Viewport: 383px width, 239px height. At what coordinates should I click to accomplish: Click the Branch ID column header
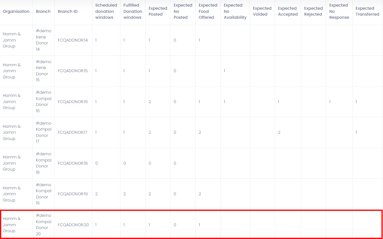click(68, 12)
